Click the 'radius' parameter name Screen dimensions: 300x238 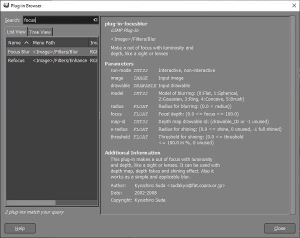point(117,106)
